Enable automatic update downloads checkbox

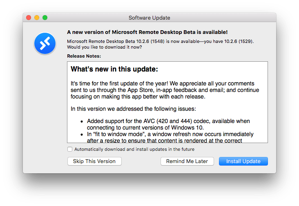[x=70, y=149]
